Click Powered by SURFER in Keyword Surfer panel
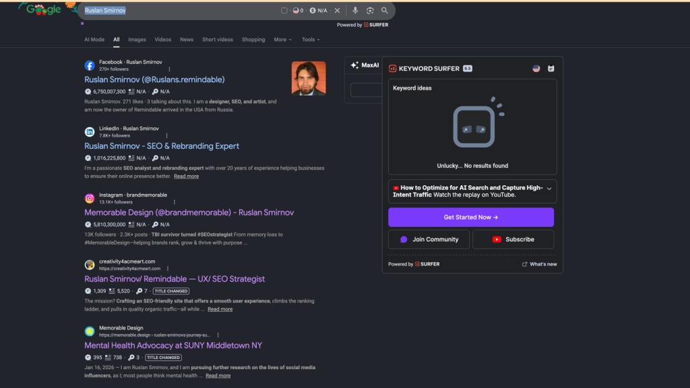The image size is (690, 388). coord(414,264)
